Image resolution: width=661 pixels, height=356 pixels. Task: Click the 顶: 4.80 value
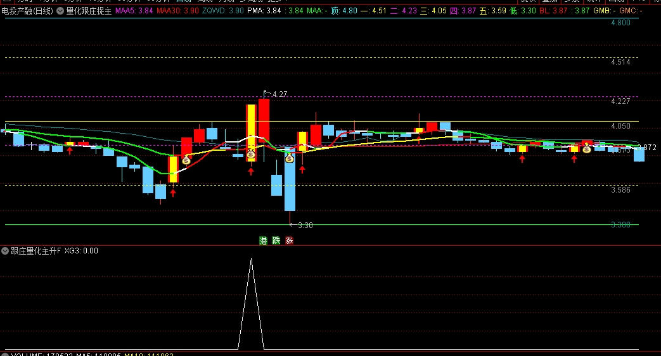[x=343, y=11]
